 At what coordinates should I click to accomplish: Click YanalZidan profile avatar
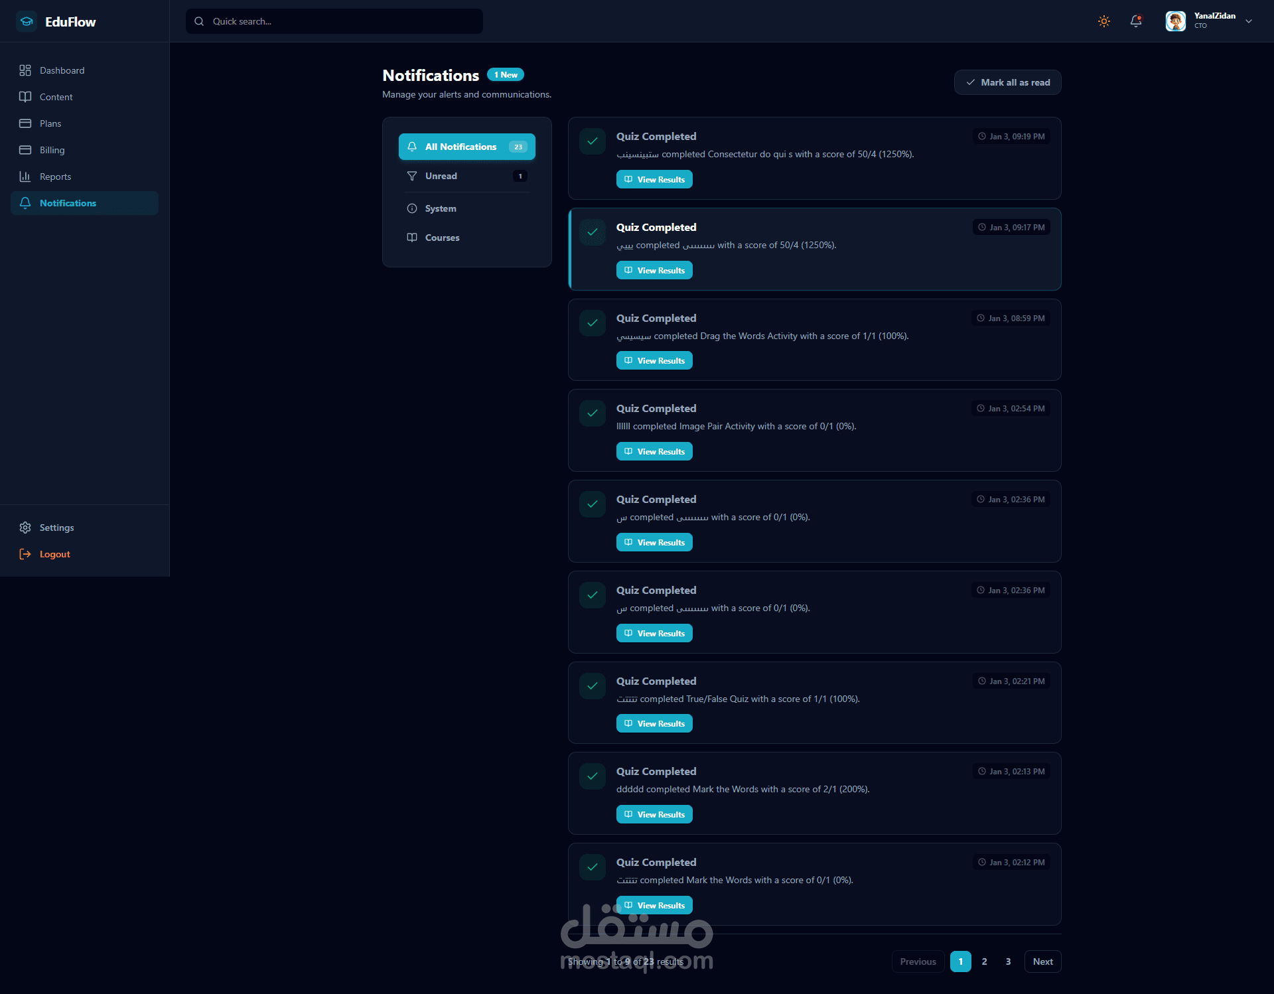point(1175,21)
